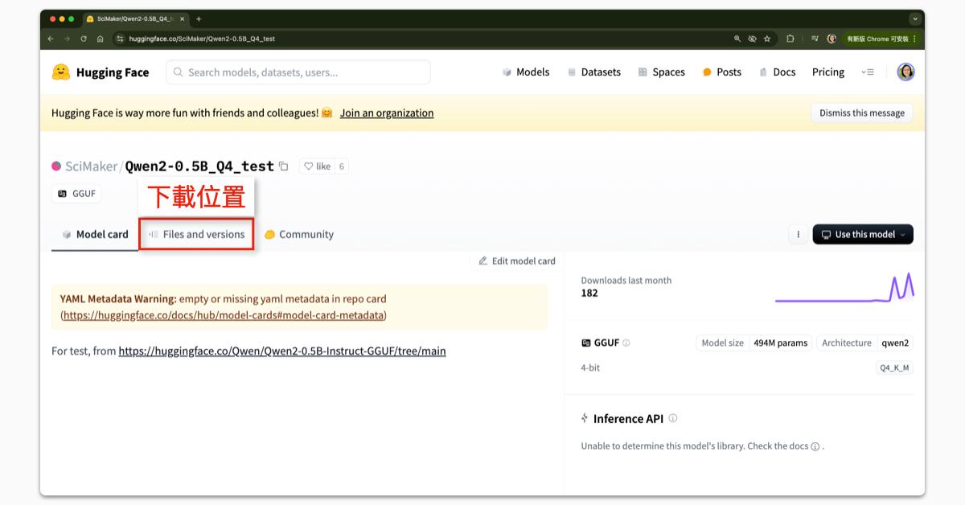The height and width of the screenshot is (505, 965).
Task: Open Spaces in the top nav
Action: (661, 72)
